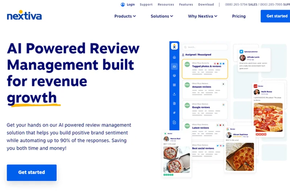
Task: Click the Amazon icon on the Amazon reviews card
Action: pyautogui.click(x=223, y=84)
